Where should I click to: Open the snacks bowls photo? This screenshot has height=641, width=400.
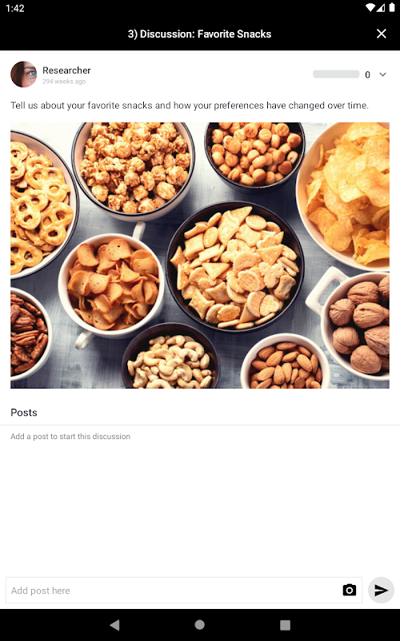click(200, 255)
